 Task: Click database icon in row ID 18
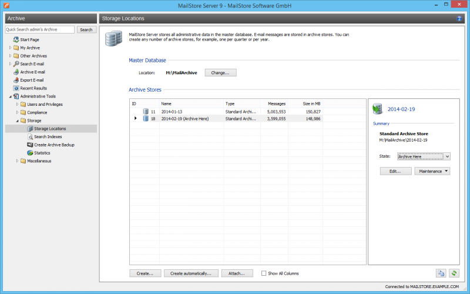click(x=146, y=119)
